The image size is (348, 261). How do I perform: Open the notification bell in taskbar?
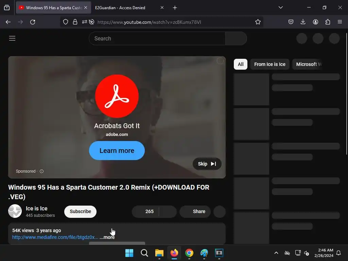338,253
